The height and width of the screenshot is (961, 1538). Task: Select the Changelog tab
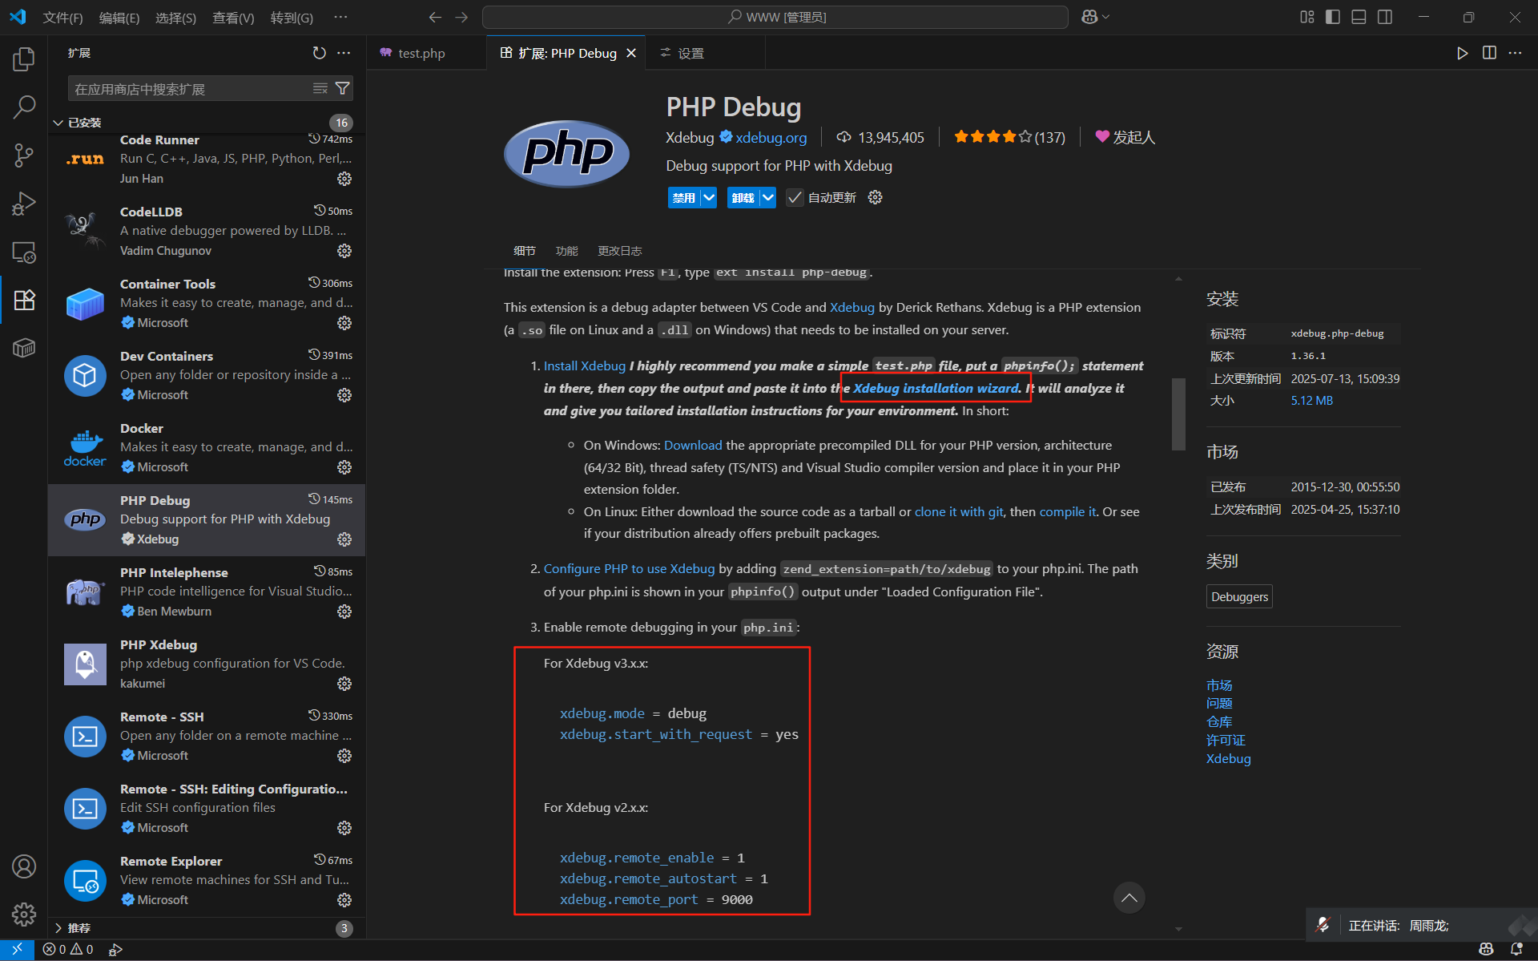click(619, 251)
